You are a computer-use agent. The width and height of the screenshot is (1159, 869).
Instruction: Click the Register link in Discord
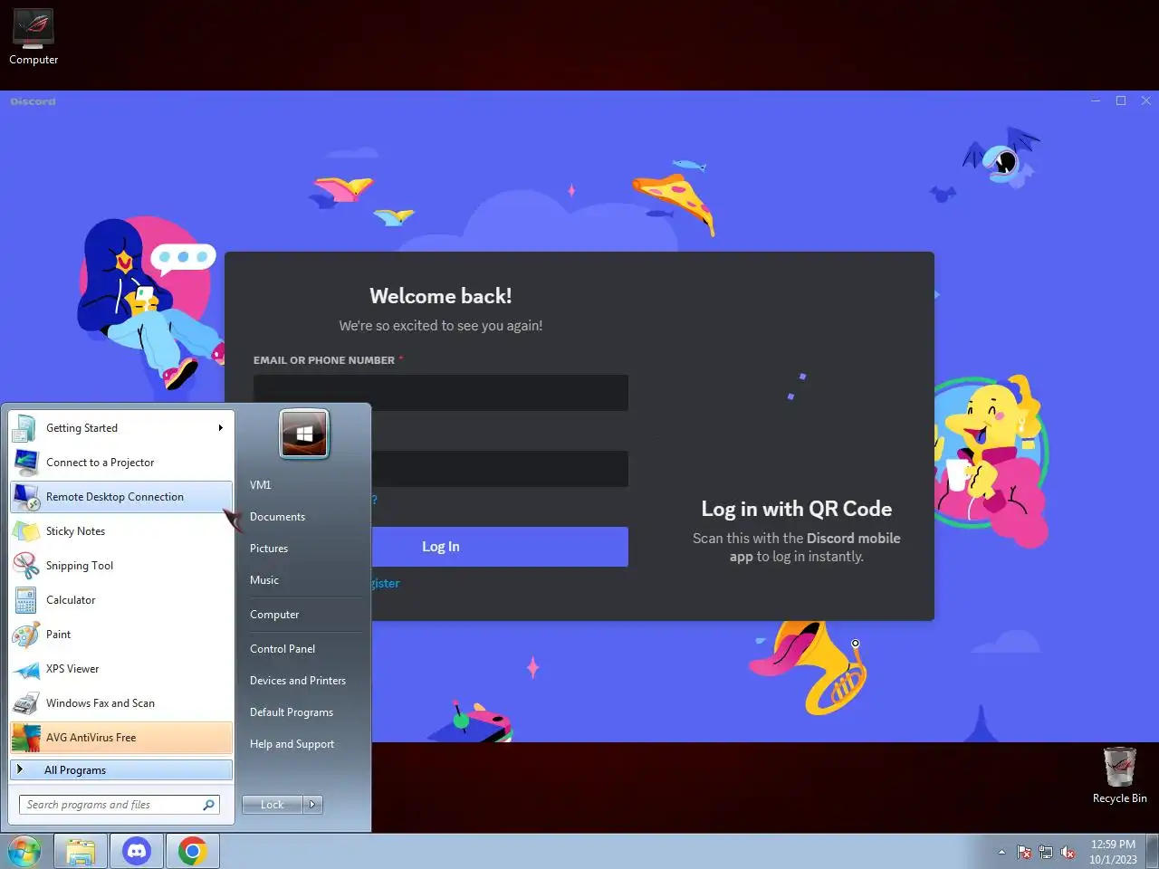click(386, 583)
